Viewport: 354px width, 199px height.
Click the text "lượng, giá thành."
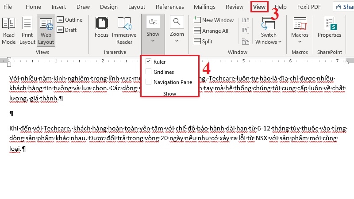point(34,98)
